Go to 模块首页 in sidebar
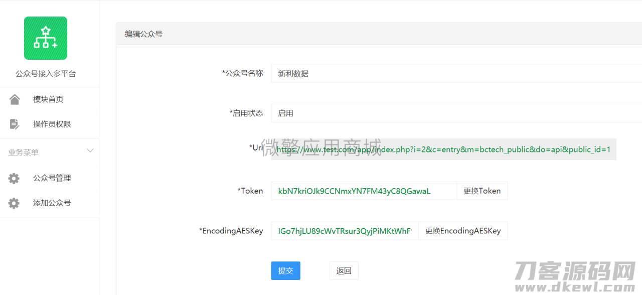Image resolution: width=642 pixels, height=295 pixels. pyautogui.click(x=48, y=99)
